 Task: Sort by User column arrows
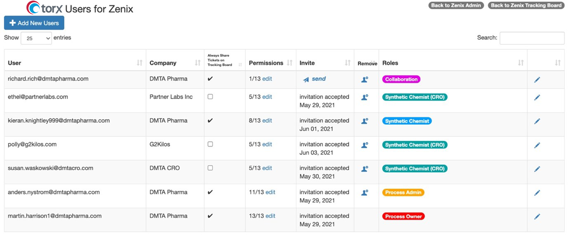tap(139, 63)
